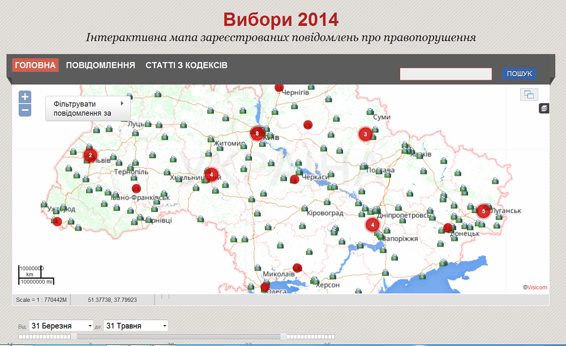Open the map layers stack icon
Viewport: 566px width, 346px height.
click(x=544, y=108)
